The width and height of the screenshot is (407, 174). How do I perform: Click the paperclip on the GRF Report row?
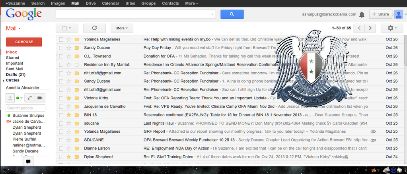coord(373,132)
